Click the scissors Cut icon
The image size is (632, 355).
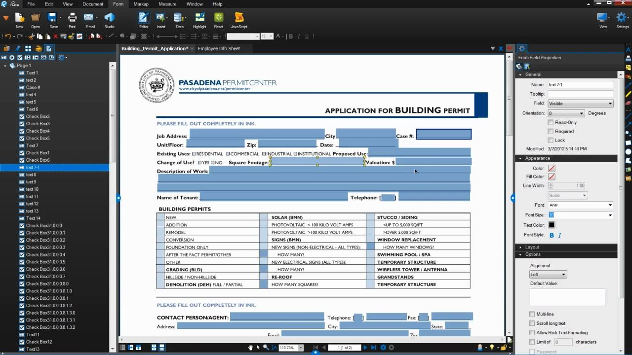coord(32,36)
